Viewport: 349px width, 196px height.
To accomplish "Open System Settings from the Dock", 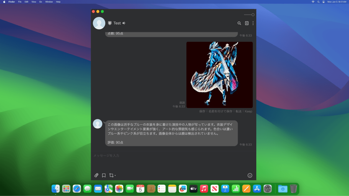I will 267,188.
